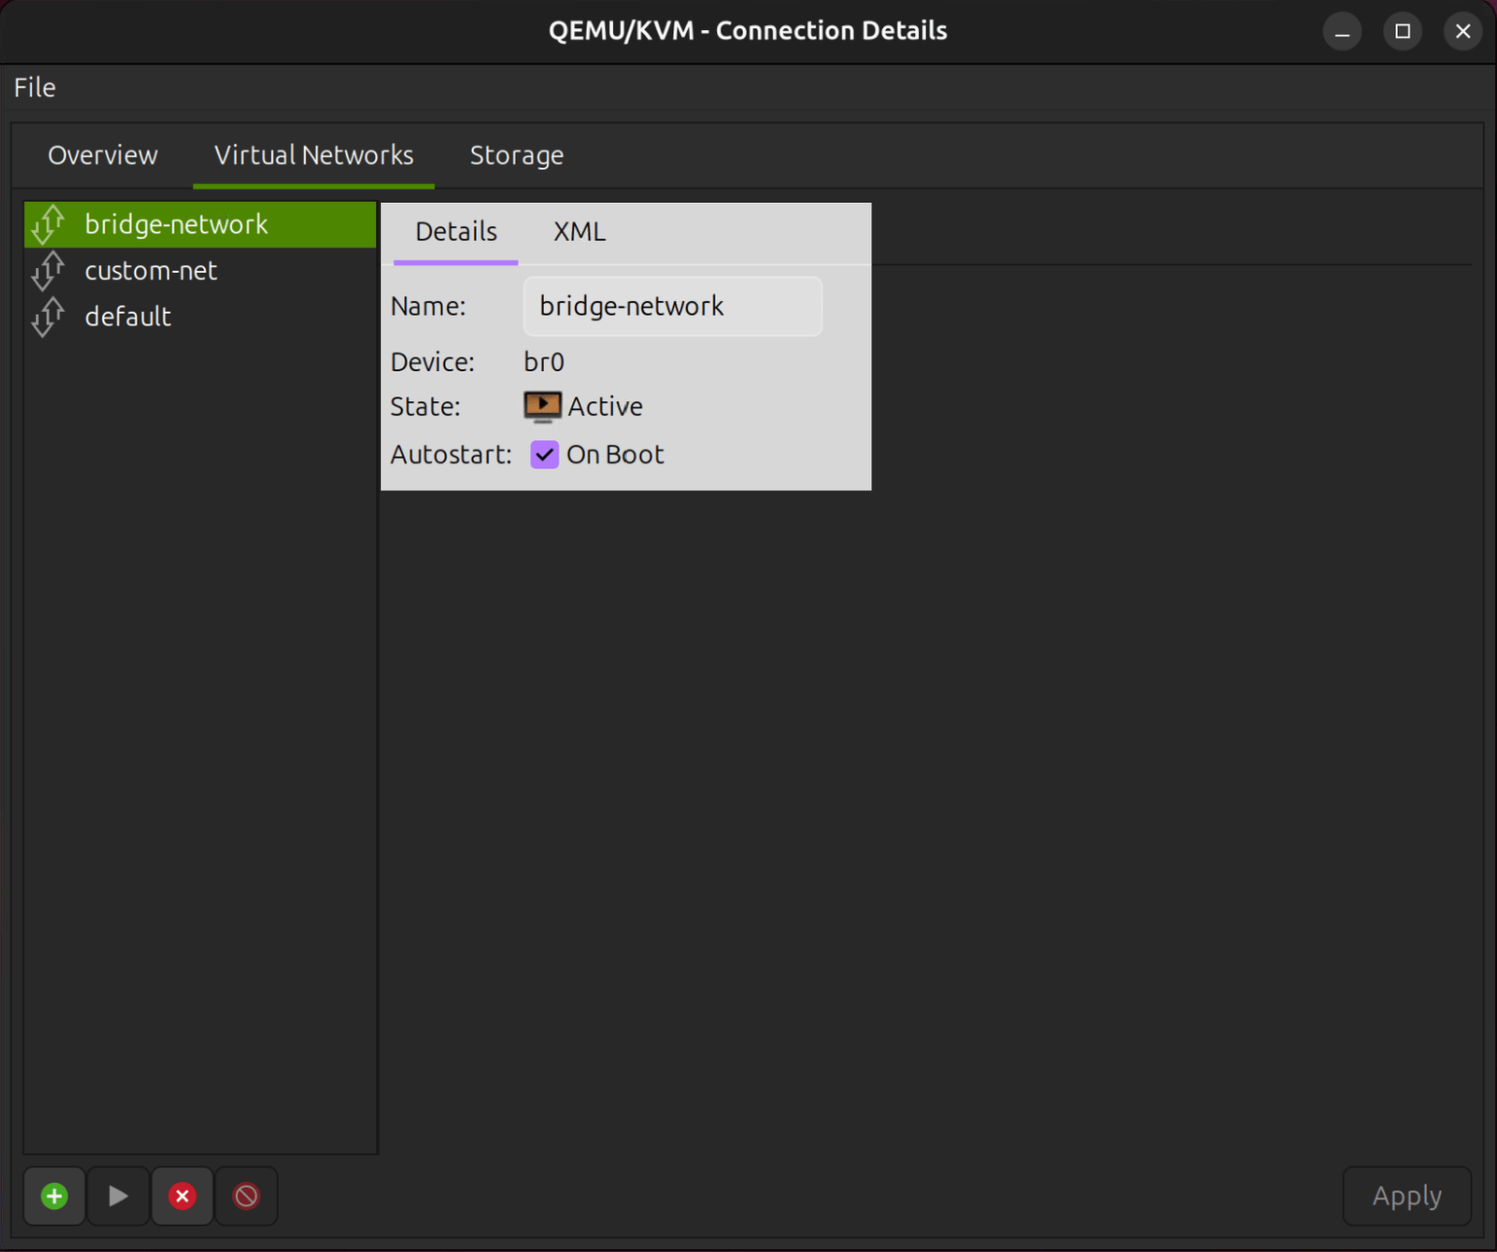Switch to the Overview tab
Viewport: 1497px width, 1252px height.
point(102,155)
